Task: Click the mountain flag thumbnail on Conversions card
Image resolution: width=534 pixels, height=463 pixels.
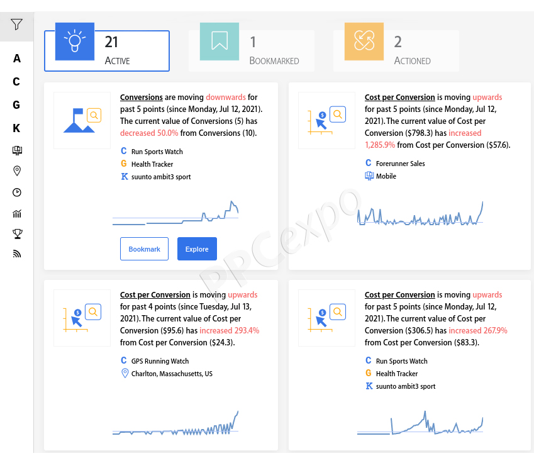Action: point(82,121)
